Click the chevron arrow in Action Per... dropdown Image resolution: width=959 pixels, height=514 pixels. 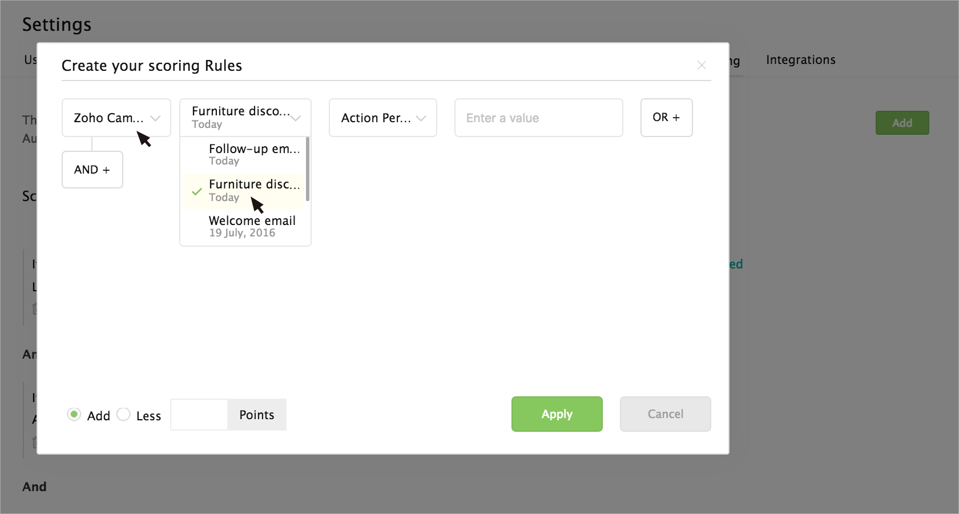pyautogui.click(x=421, y=118)
